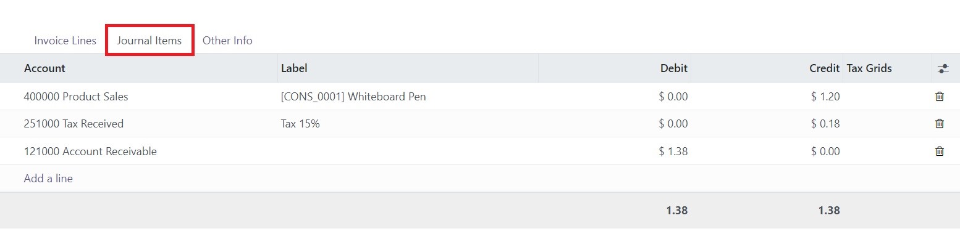Click the Tax Grids column header
This screenshot has height=234, width=960.
pyautogui.click(x=869, y=68)
